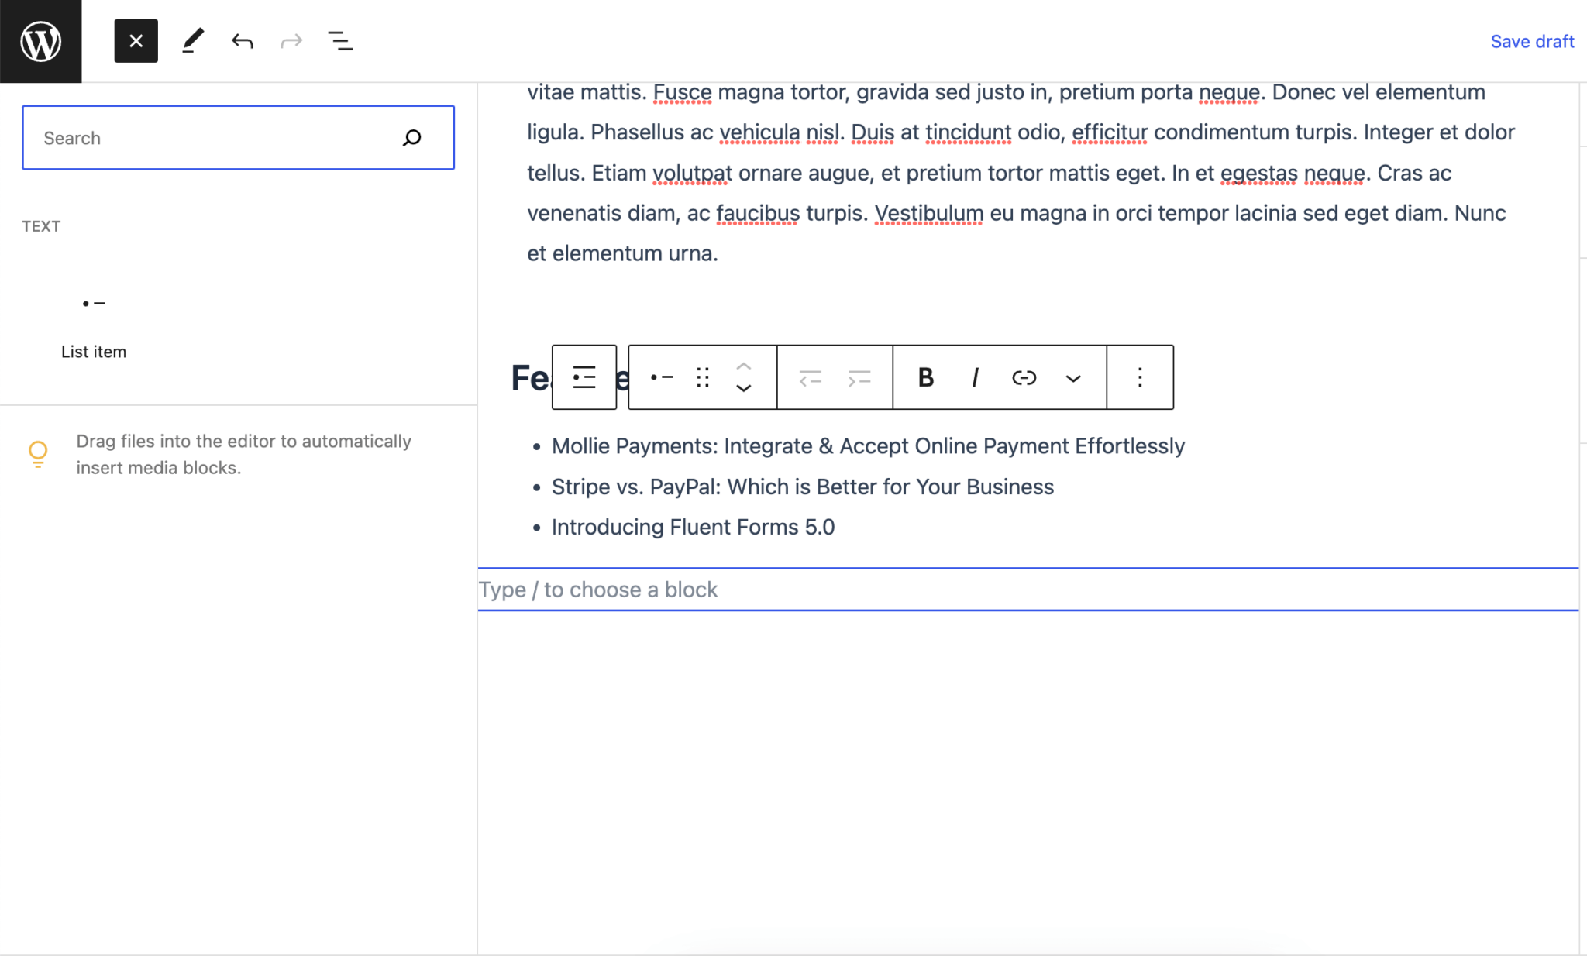
Task: Click the 'Type / to choose a block' placeholder
Action: coord(598,590)
